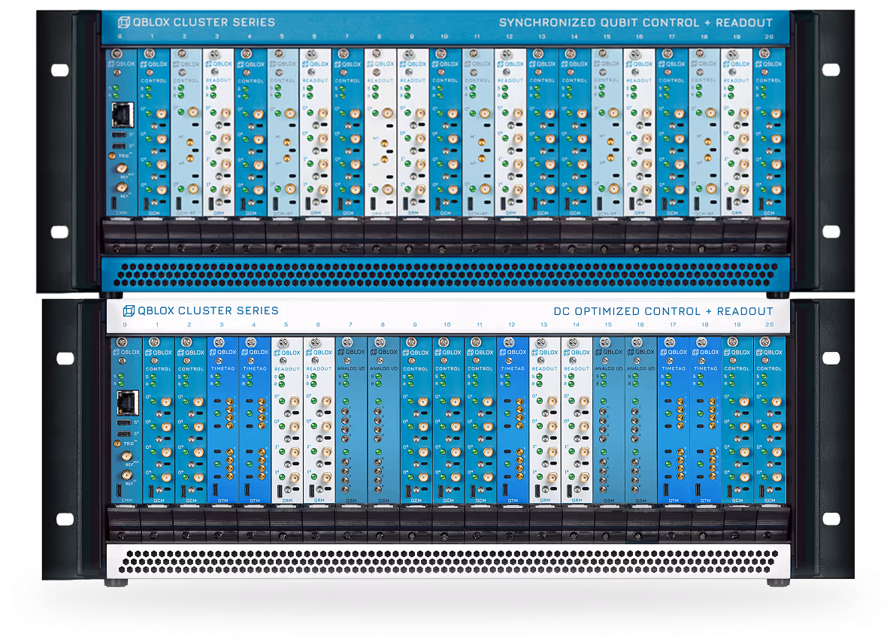This screenshot has width=896, height=642.
Task: Click 'QBLOX CLUSTER SERIES' text on blue-header cluster
Action: [204, 23]
